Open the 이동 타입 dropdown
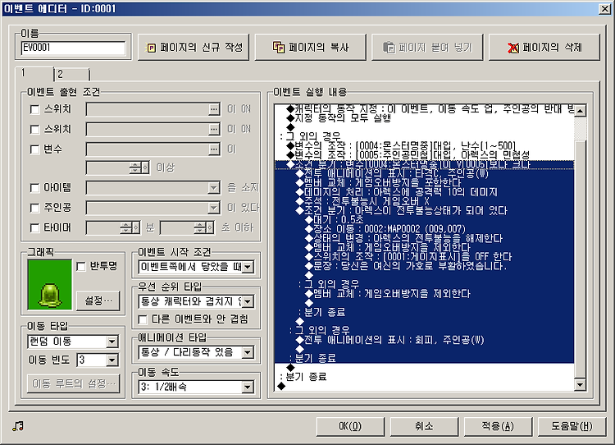The width and height of the screenshot is (615, 445). click(112, 342)
